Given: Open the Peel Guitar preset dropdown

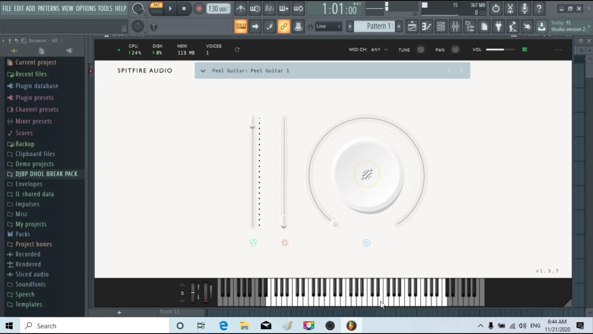Looking at the screenshot, I should coord(203,71).
